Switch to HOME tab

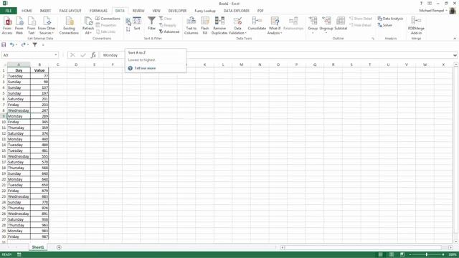(27, 11)
